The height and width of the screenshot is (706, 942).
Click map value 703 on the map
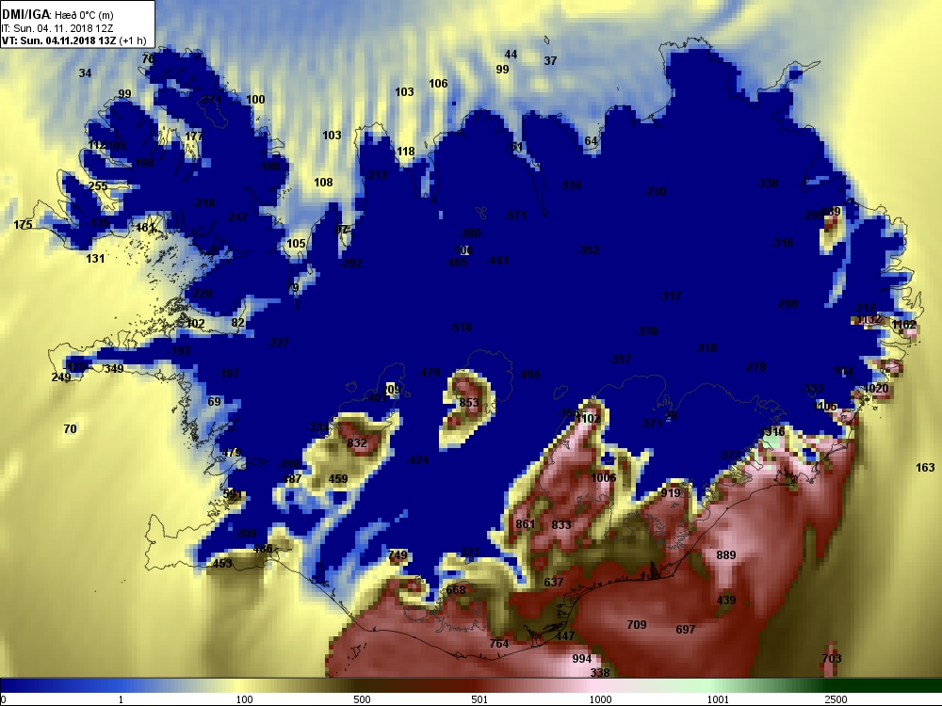point(832,659)
